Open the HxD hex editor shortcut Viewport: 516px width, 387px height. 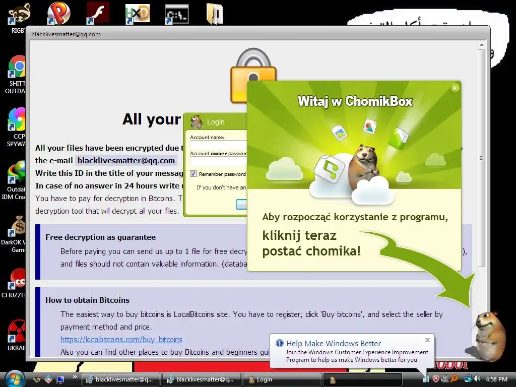(138, 14)
